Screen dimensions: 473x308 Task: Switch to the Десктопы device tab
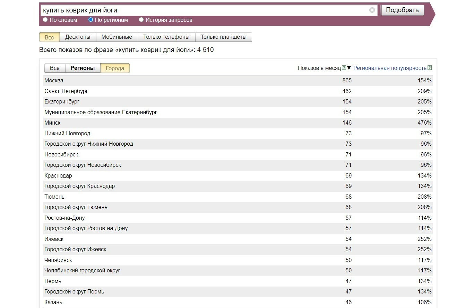pos(78,37)
